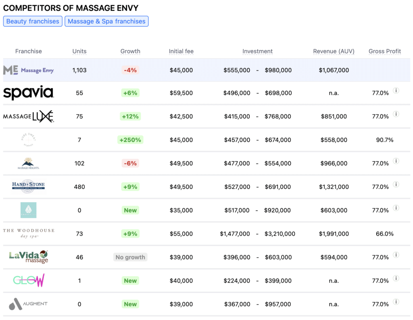Click the $55,000 initial fee

pos(181,234)
